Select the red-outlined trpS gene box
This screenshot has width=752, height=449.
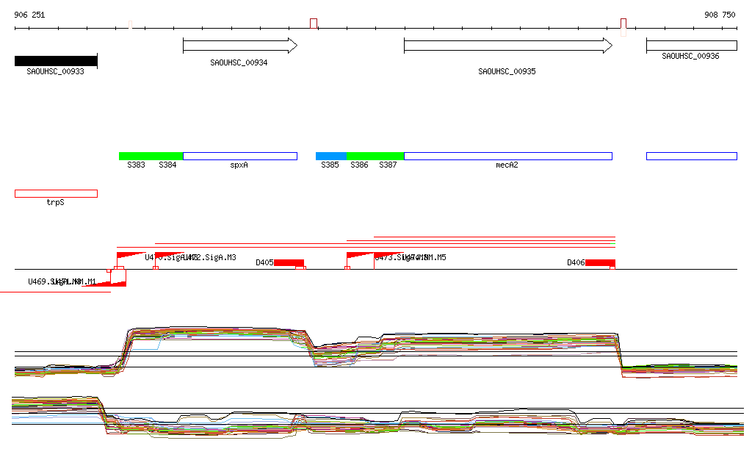[56, 193]
